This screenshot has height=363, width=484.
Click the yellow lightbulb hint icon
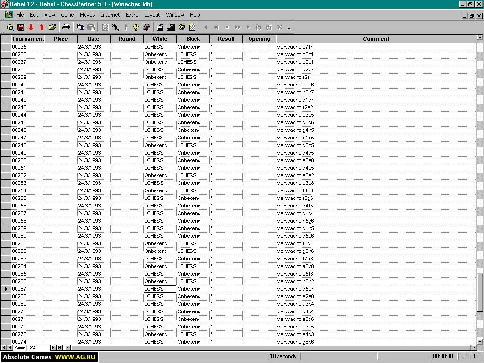[x=136, y=27]
